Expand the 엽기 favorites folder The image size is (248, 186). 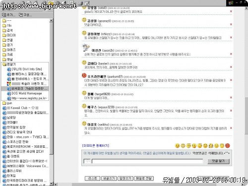click(x=7, y=45)
